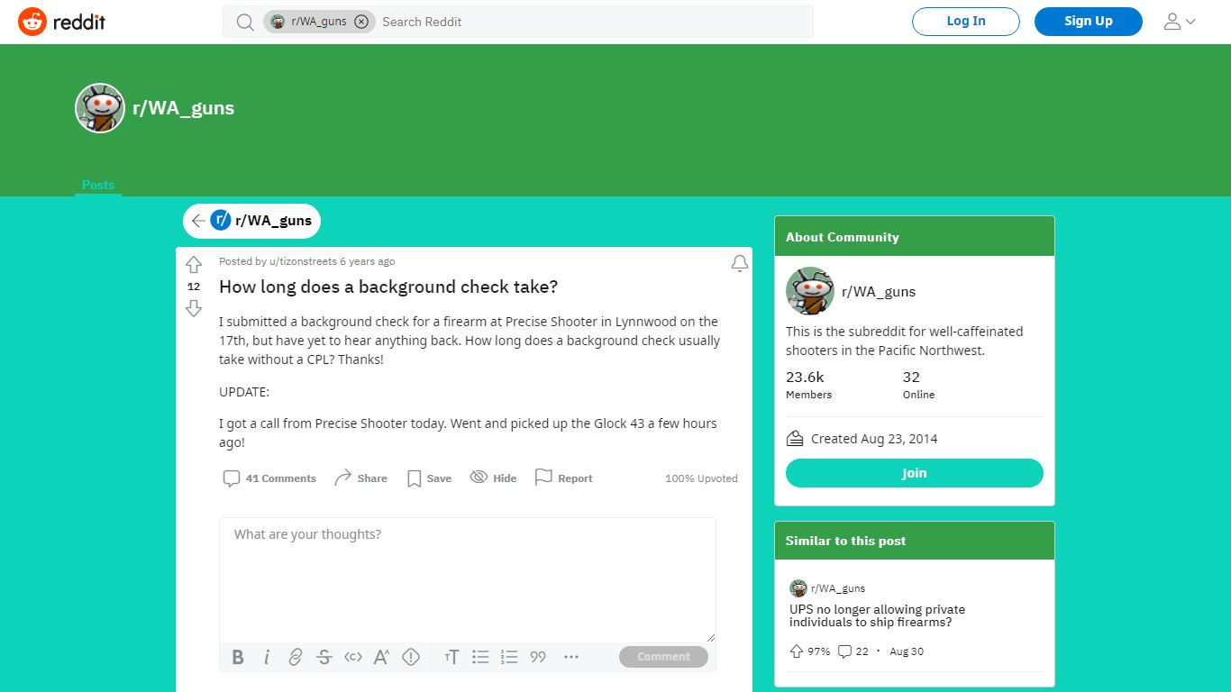This screenshot has width=1231, height=692.
Task: Open the r/WA_guns banner title
Action: [184, 108]
